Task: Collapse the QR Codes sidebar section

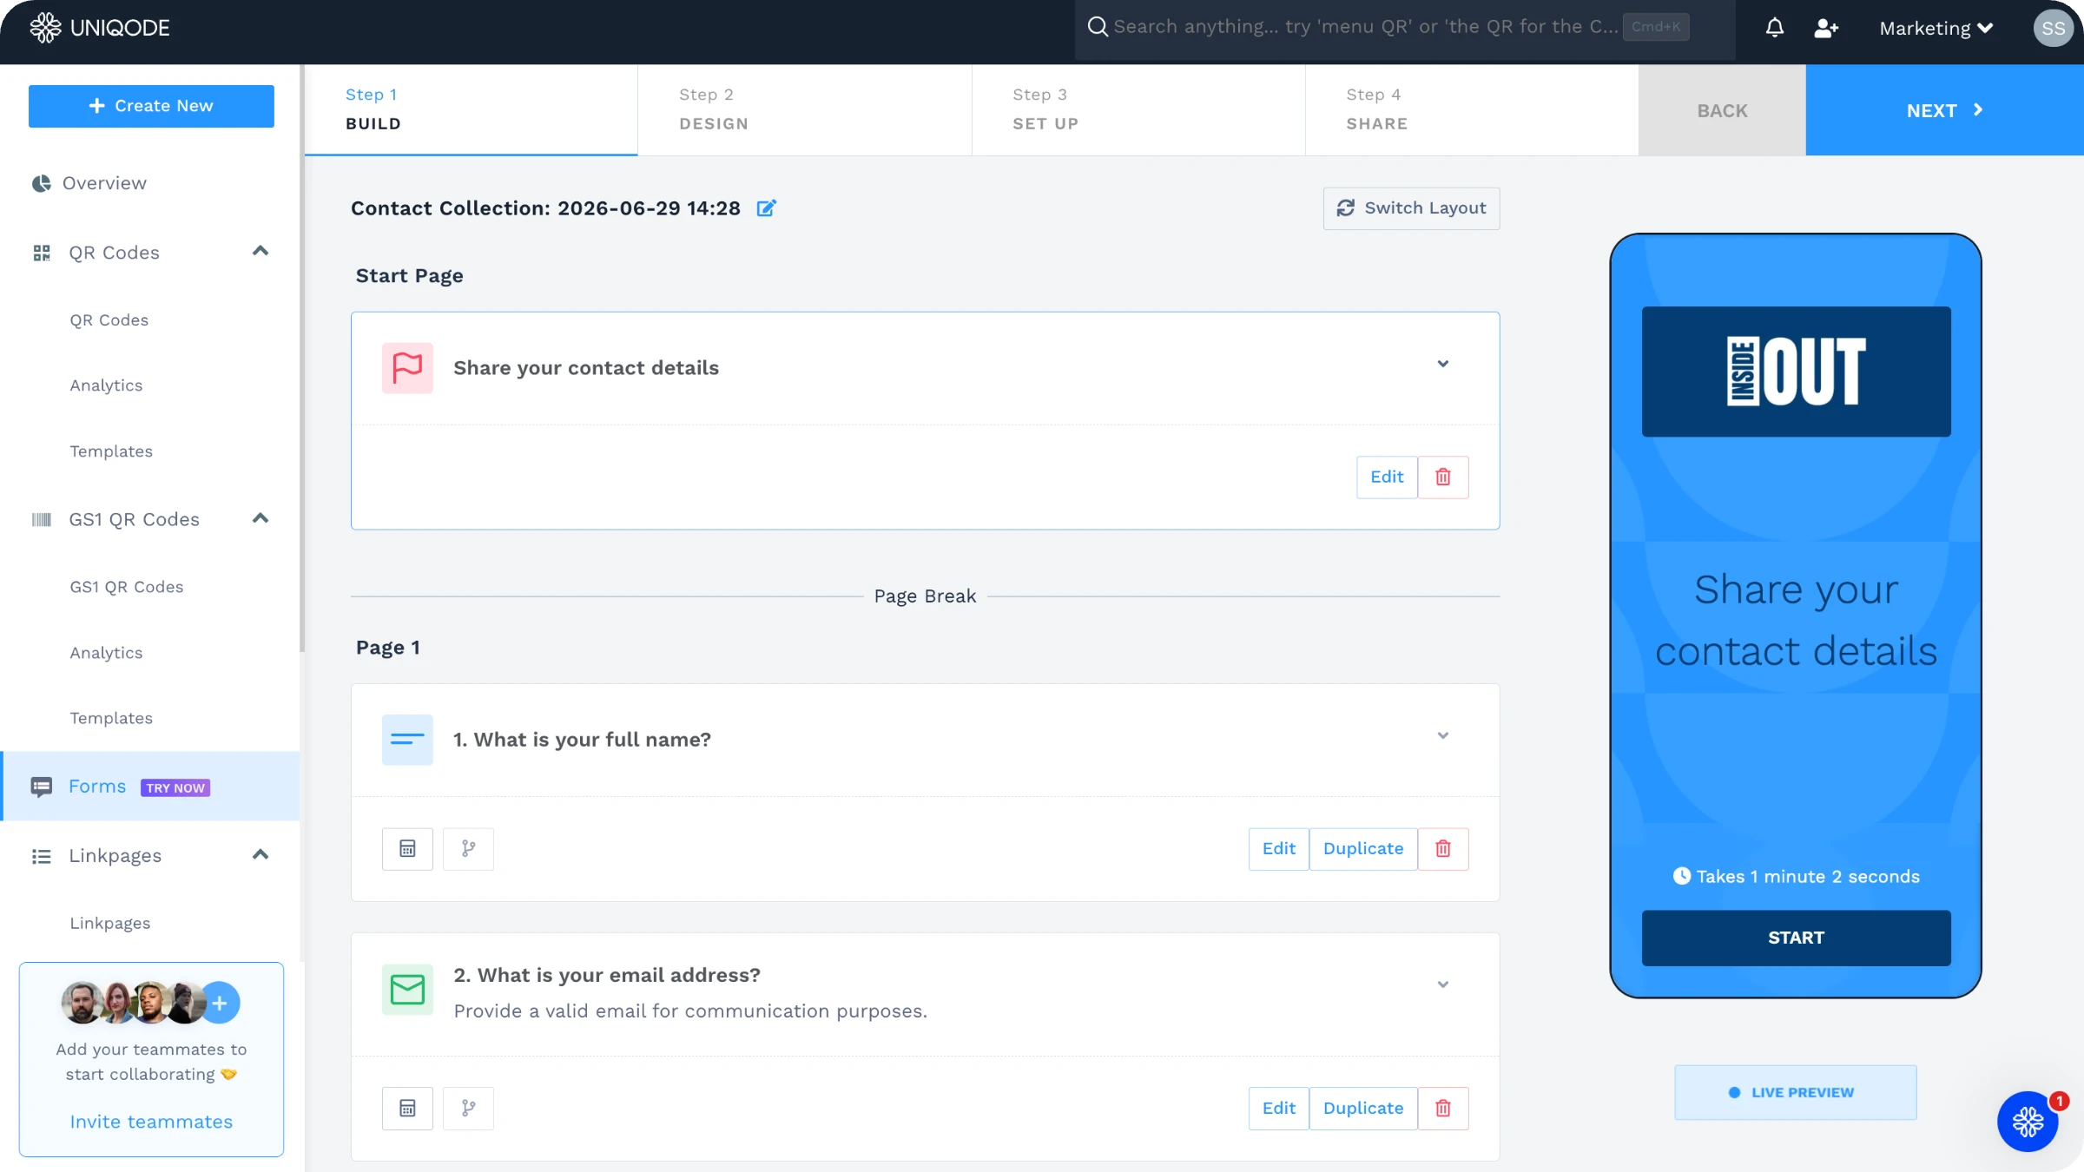Action: tap(260, 252)
